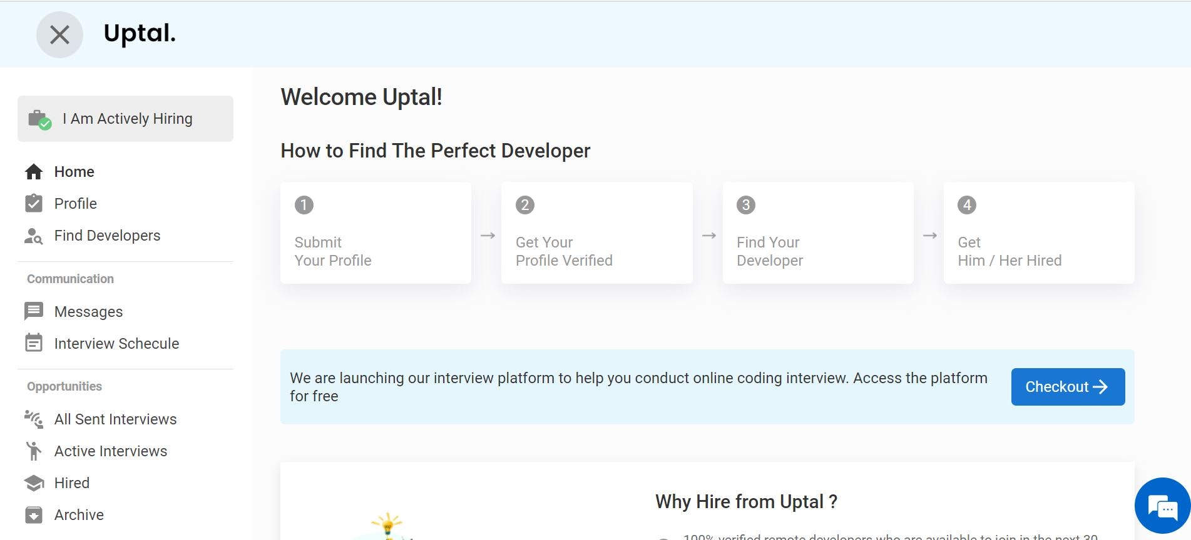This screenshot has width=1191, height=540.
Task: Select the Get Him / Her Hired card
Action: (x=1039, y=232)
